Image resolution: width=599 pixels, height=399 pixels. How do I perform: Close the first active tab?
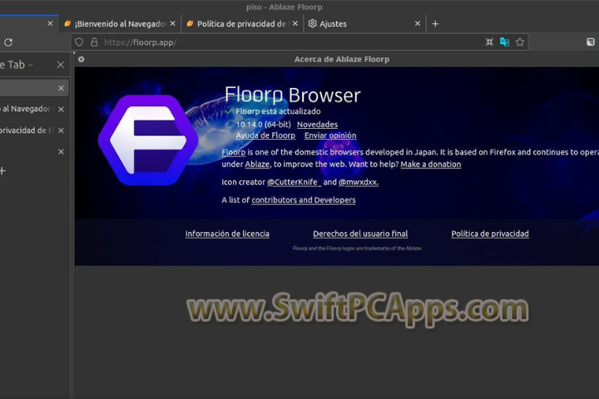coord(50,23)
